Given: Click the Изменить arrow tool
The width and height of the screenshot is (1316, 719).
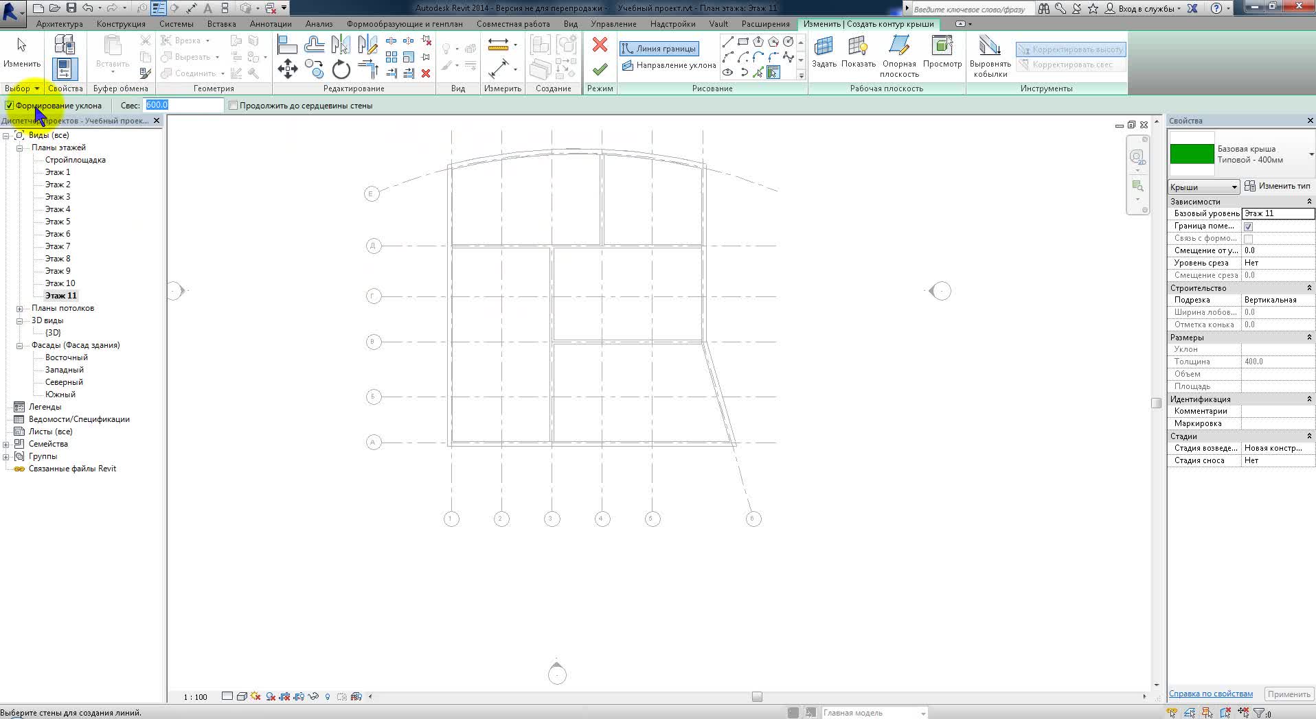Looking at the screenshot, I should [21, 45].
